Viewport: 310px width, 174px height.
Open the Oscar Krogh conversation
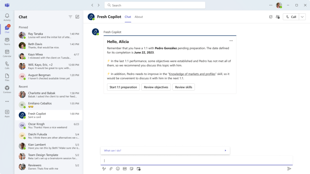point(49,126)
